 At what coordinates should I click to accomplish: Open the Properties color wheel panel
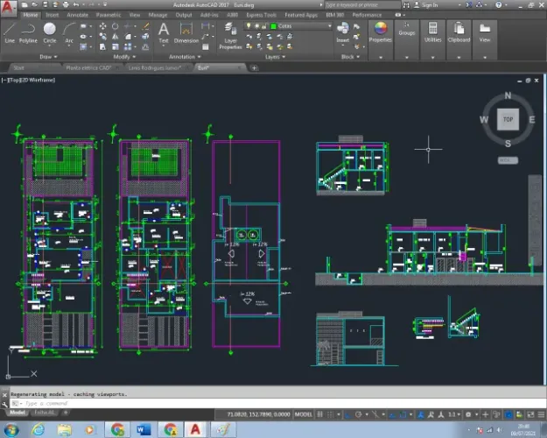pos(381,32)
